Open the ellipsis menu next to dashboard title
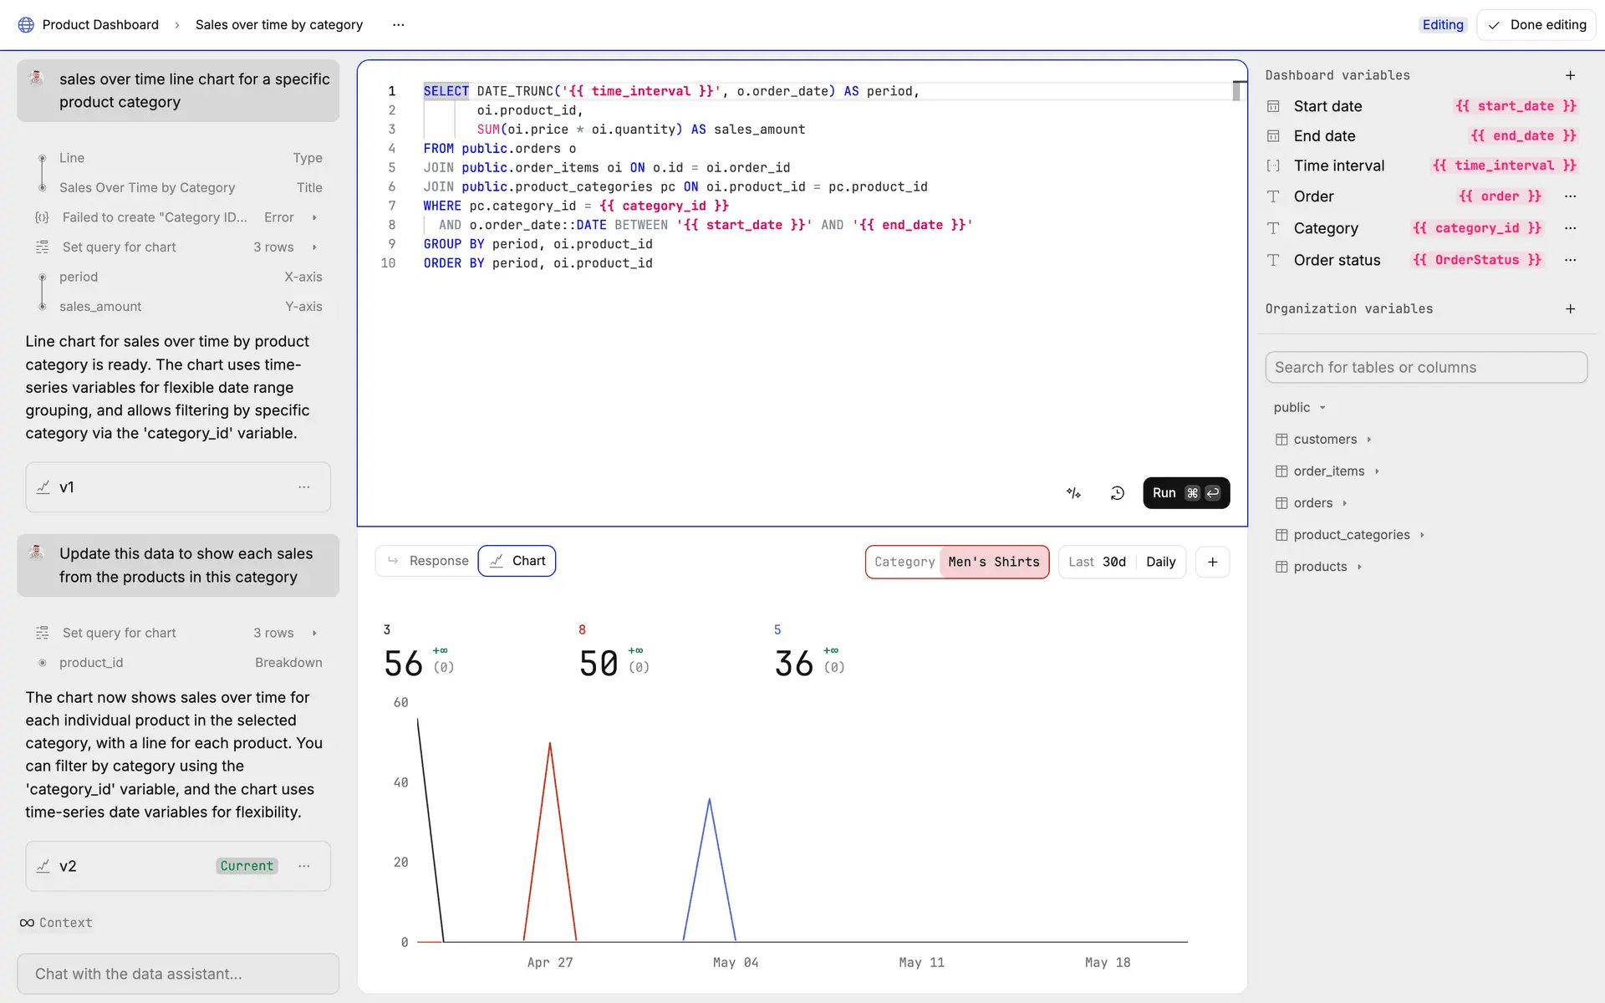 coord(399,25)
